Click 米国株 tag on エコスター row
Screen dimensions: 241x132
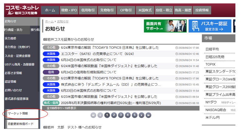tap(51, 54)
